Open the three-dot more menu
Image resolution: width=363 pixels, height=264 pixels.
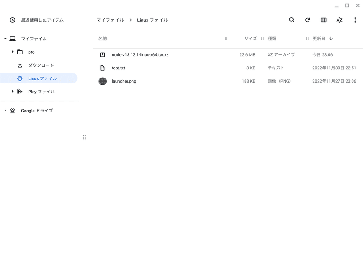(x=355, y=20)
